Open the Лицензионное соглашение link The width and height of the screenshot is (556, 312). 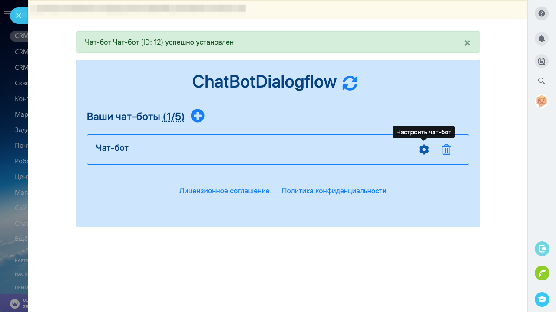coord(225,191)
